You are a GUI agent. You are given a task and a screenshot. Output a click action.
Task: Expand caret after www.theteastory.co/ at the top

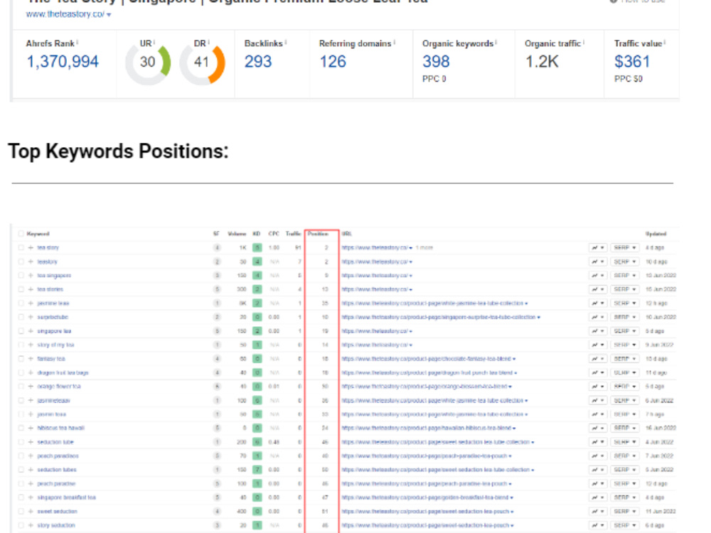109,15
